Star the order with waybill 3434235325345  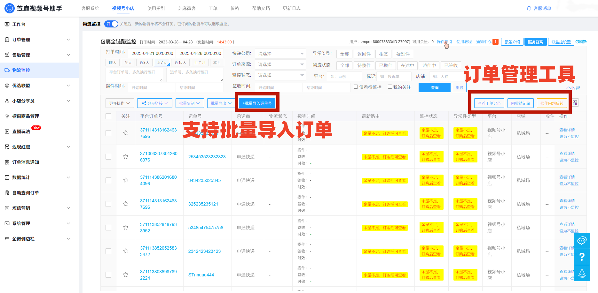[x=126, y=180]
